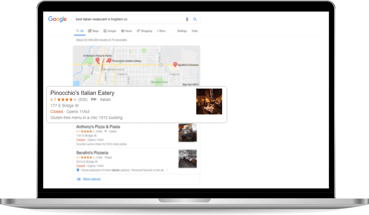Click 'Counter-serve chain for NYC-style pizza'

click(x=101, y=144)
